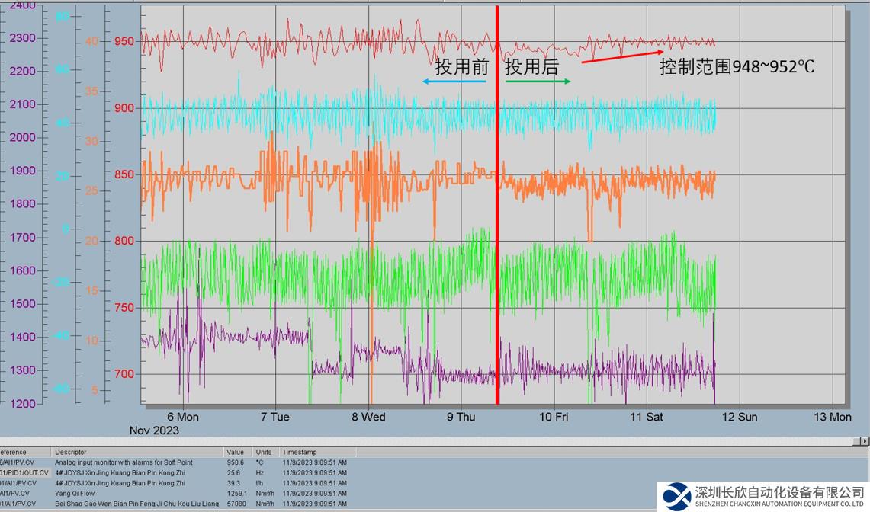Click the Value column header
This screenshot has height=512, width=870.
pyautogui.click(x=235, y=452)
